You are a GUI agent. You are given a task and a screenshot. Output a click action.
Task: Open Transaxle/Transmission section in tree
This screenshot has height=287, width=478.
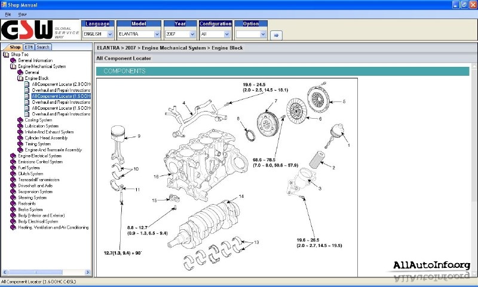pyautogui.click(x=39, y=180)
